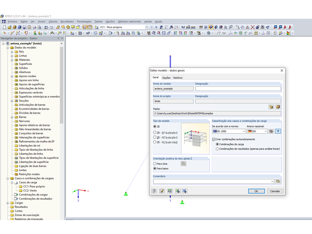Open the EN 1990 norm dropdown

tap(244, 131)
